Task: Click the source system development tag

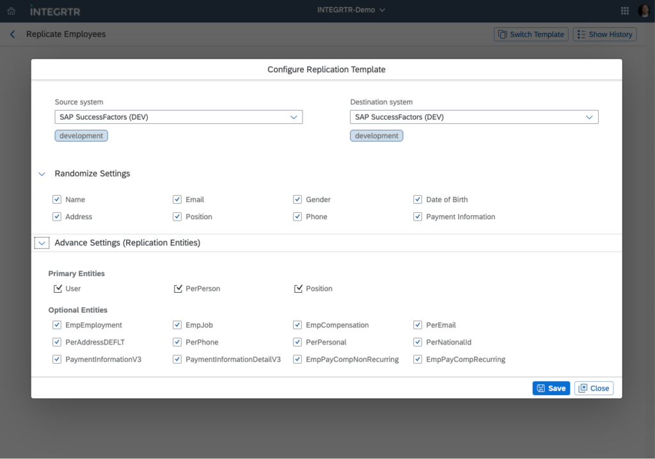Action: [x=81, y=136]
